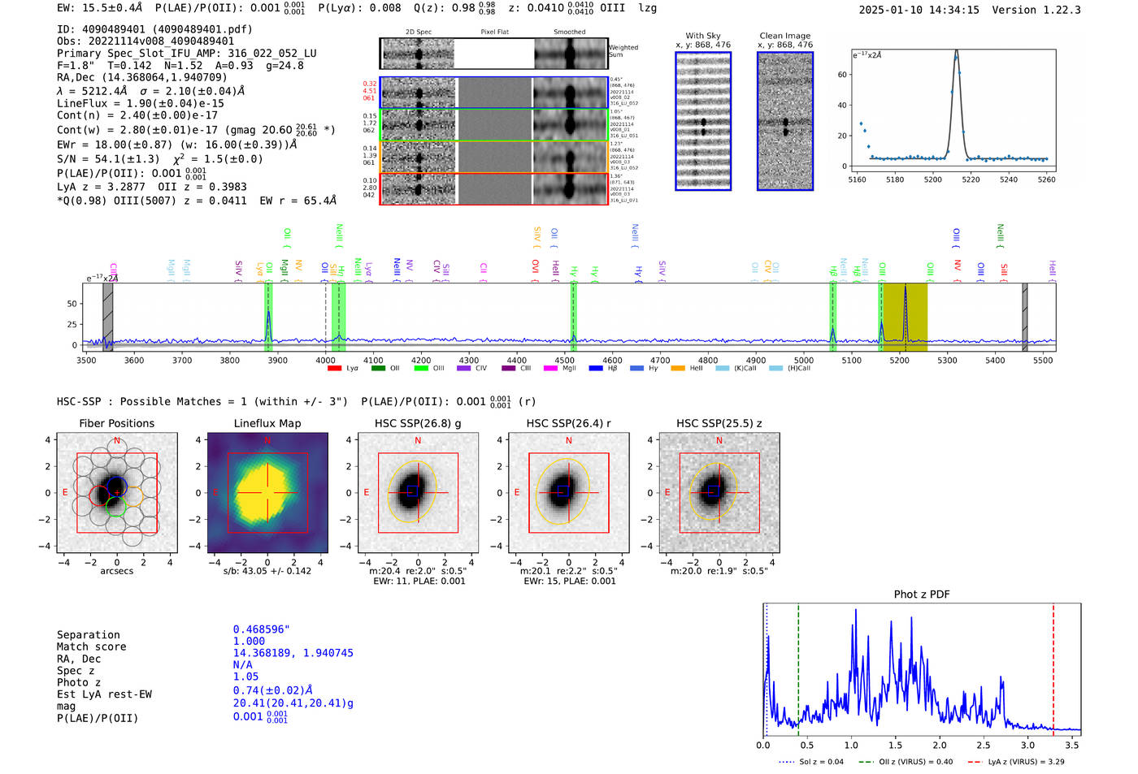
Task: Click the 'OII z (VIRUS) = 0.40' legend entry
Action: [x=906, y=762]
